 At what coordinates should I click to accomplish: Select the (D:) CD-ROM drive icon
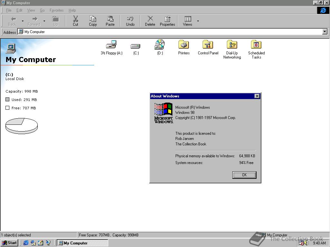(160, 44)
